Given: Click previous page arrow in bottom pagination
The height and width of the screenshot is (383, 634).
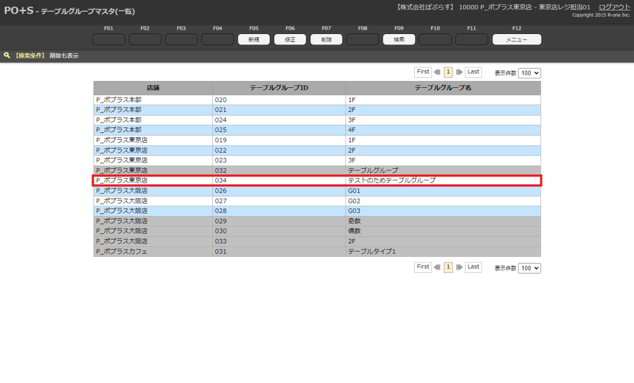Looking at the screenshot, I should pyautogui.click(x=437, y=267).
